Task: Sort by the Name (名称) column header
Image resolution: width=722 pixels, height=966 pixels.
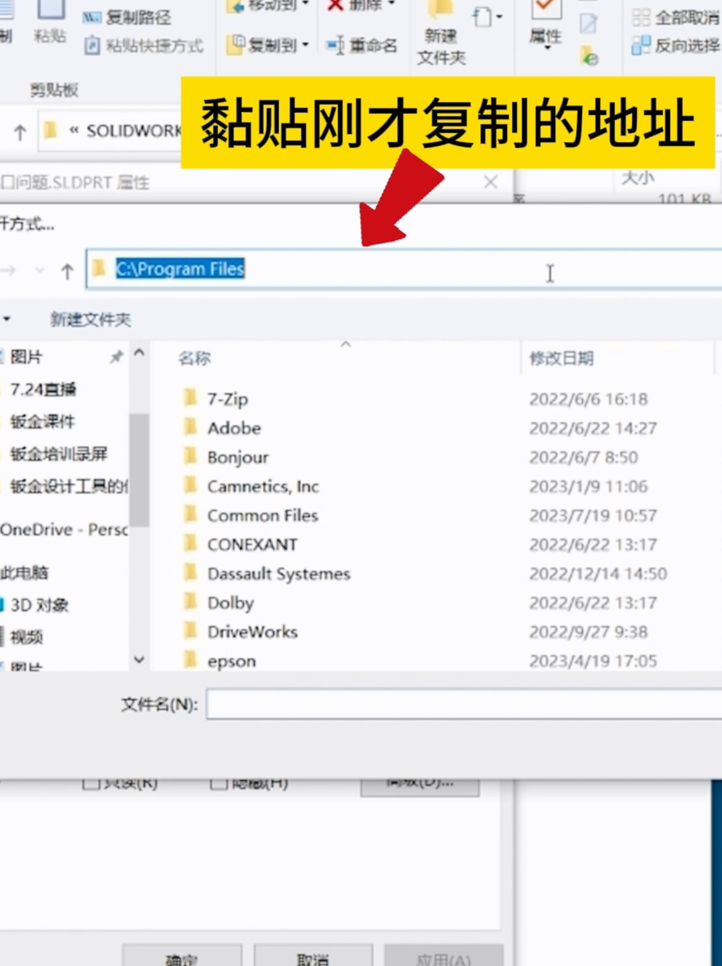Action: click(x=195, y=358)
